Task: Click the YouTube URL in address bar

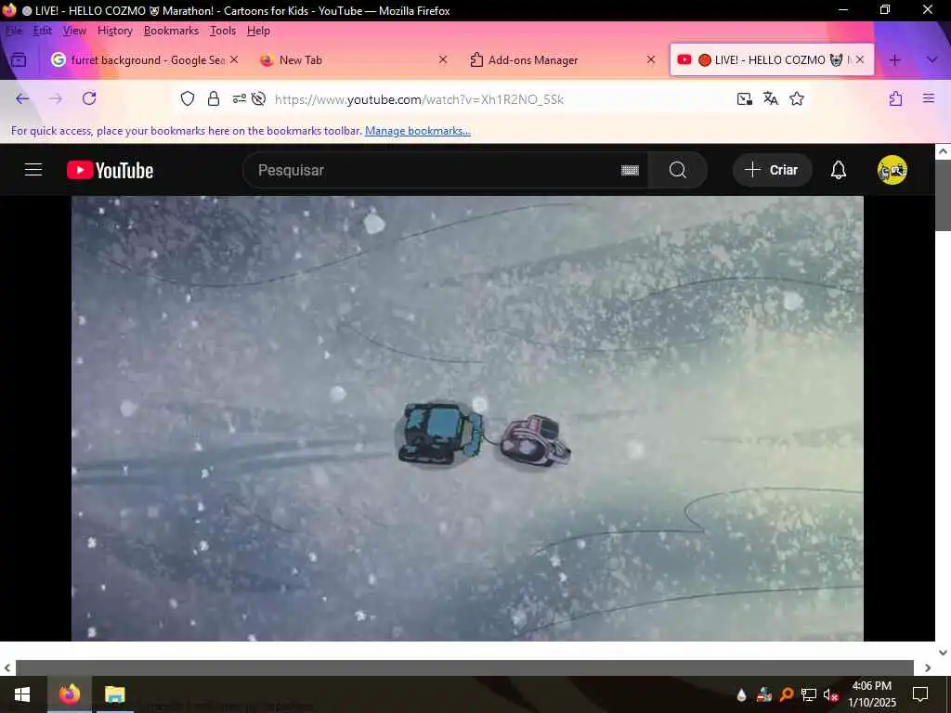Action: (x=419, y=99)
